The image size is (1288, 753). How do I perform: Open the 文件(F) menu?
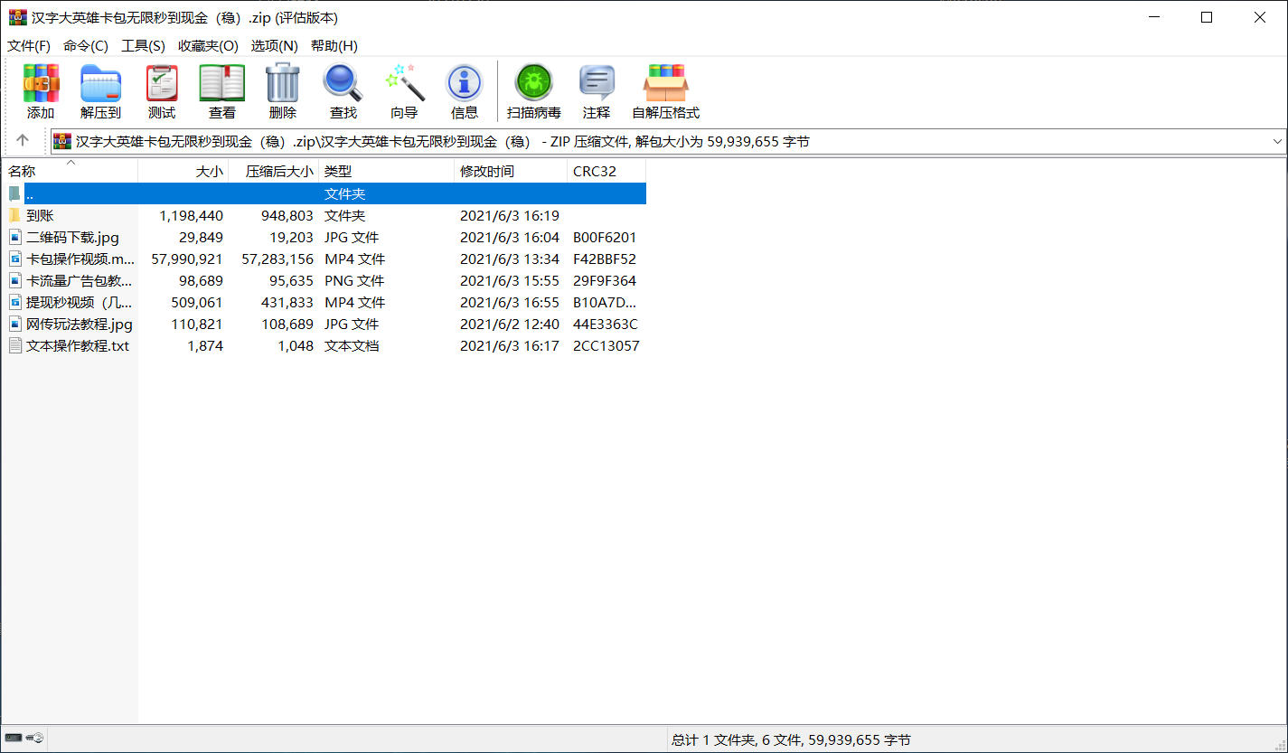pyautogui.click(x=29, y=46)
